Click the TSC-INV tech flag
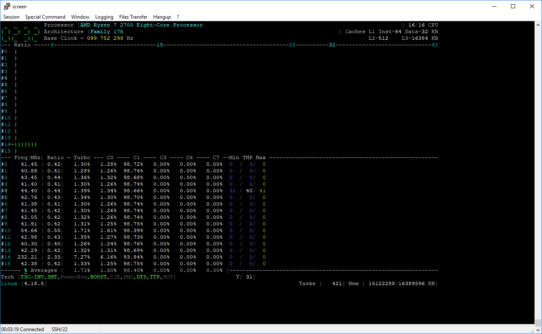 coord(32,277)
